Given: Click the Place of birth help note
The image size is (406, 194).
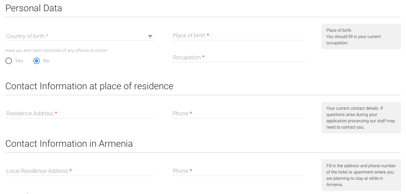Looking at the screenshot, I should [x=361, y=36].
